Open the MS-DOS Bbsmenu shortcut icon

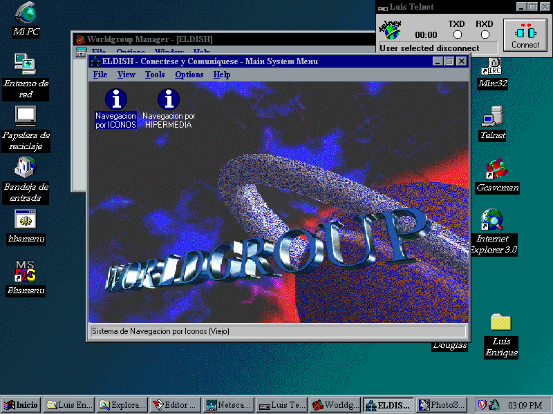click(26, 278)
